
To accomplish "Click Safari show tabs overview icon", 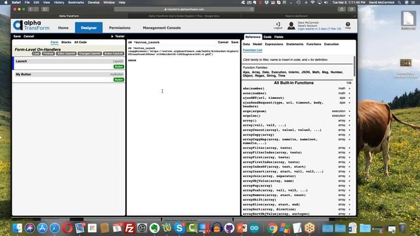I will coord(352,9).
